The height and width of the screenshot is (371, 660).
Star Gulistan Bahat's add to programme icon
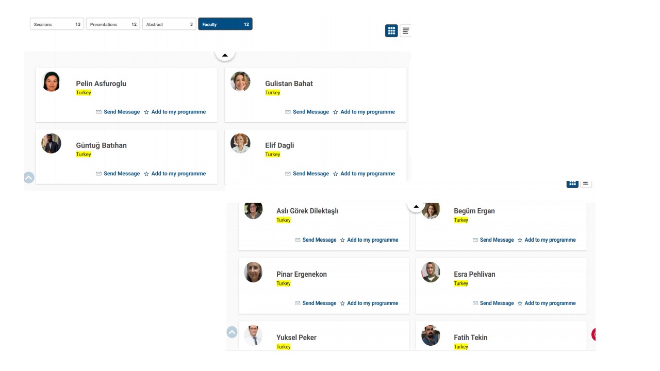(335, 112)
